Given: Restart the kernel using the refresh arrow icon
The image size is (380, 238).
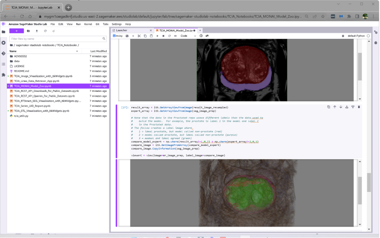Looking at the screenshot, I should 169,36.
